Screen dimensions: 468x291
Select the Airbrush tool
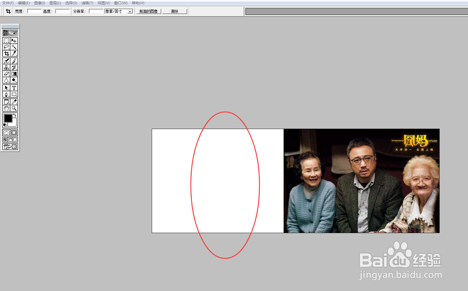click(x=6, y=61)
